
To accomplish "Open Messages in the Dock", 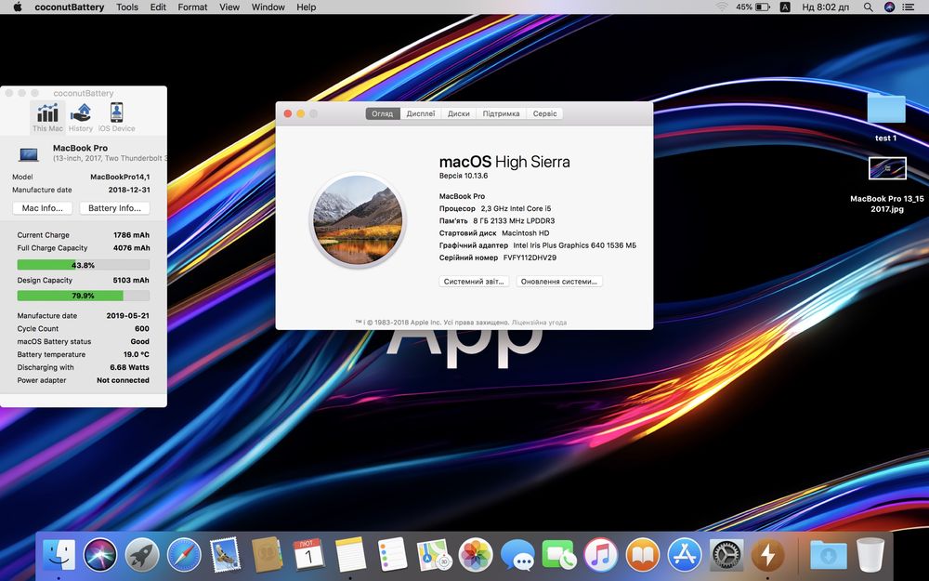I will (x=517, y=556).
